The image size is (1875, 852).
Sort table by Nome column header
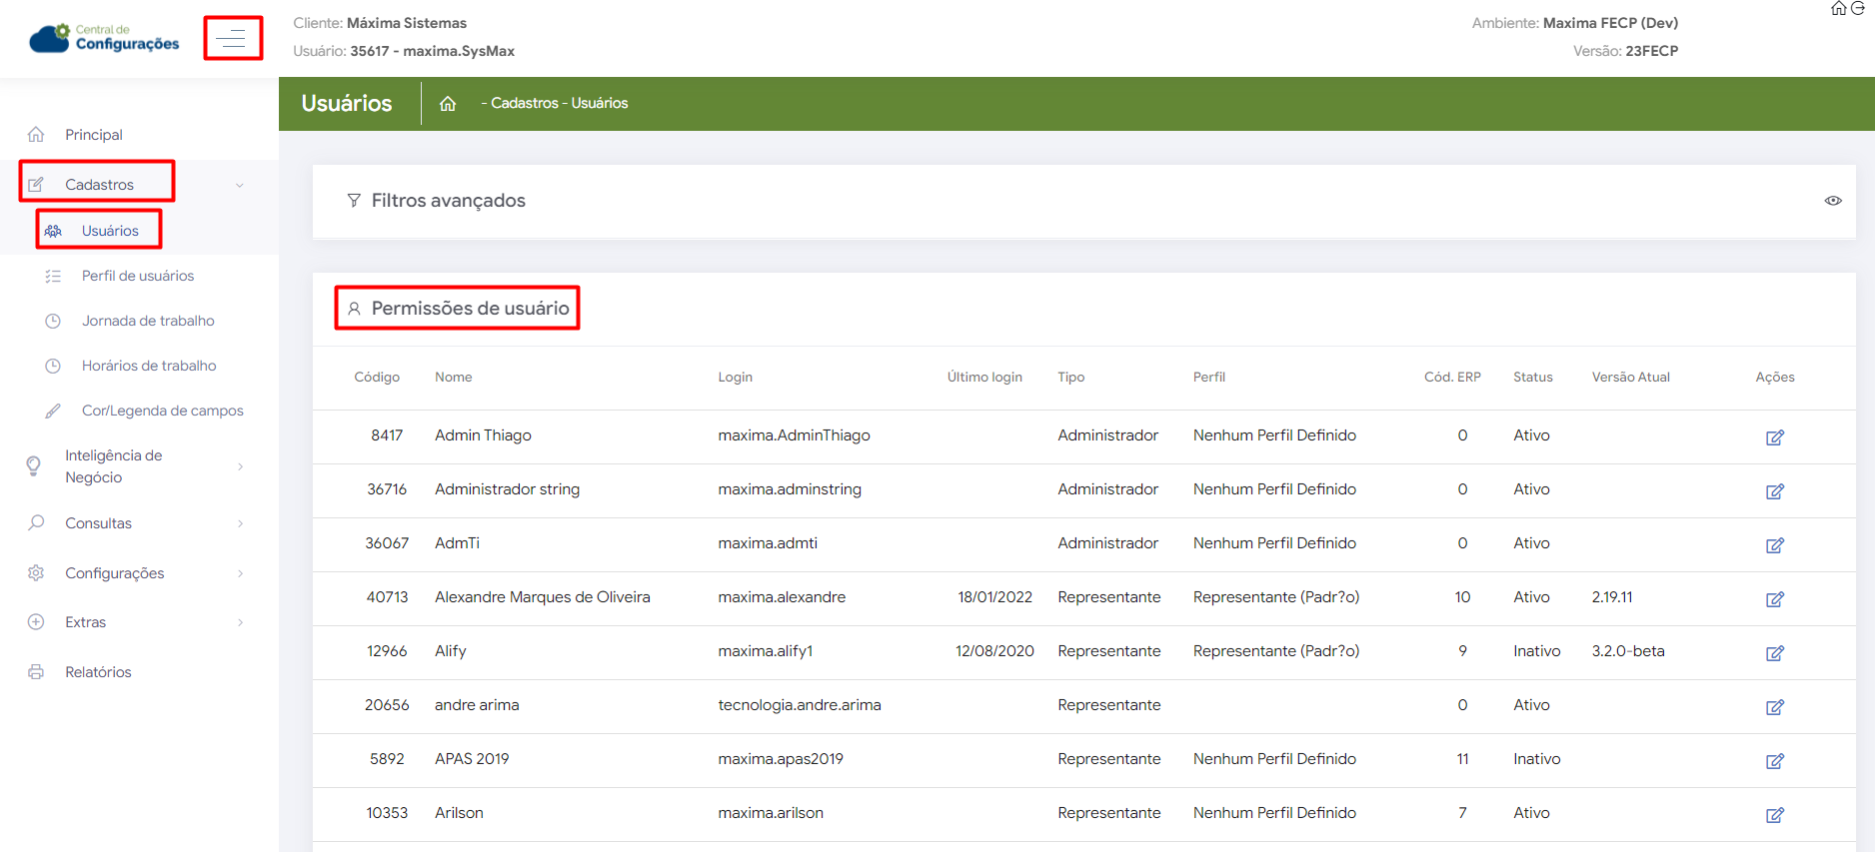click(x=453, y=378)
